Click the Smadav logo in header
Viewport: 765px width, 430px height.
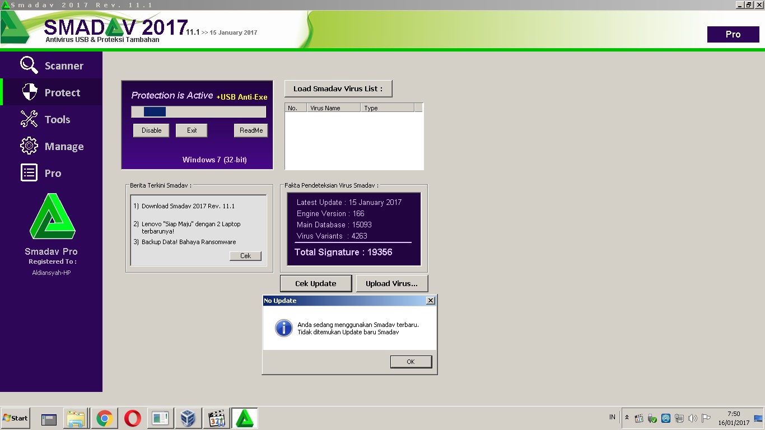[x=16, y=27]
